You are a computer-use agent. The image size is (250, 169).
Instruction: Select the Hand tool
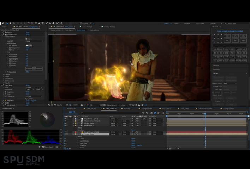(x=10, y=23)
